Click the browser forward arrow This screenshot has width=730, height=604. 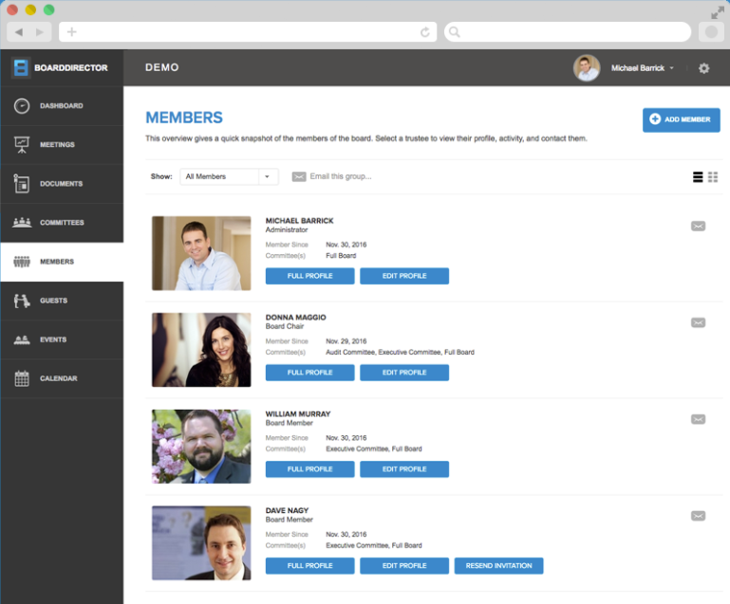[x=40, y=32]
